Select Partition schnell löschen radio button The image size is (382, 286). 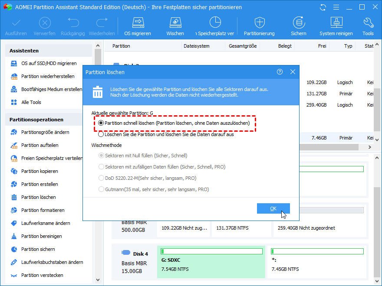click(101, 123)
